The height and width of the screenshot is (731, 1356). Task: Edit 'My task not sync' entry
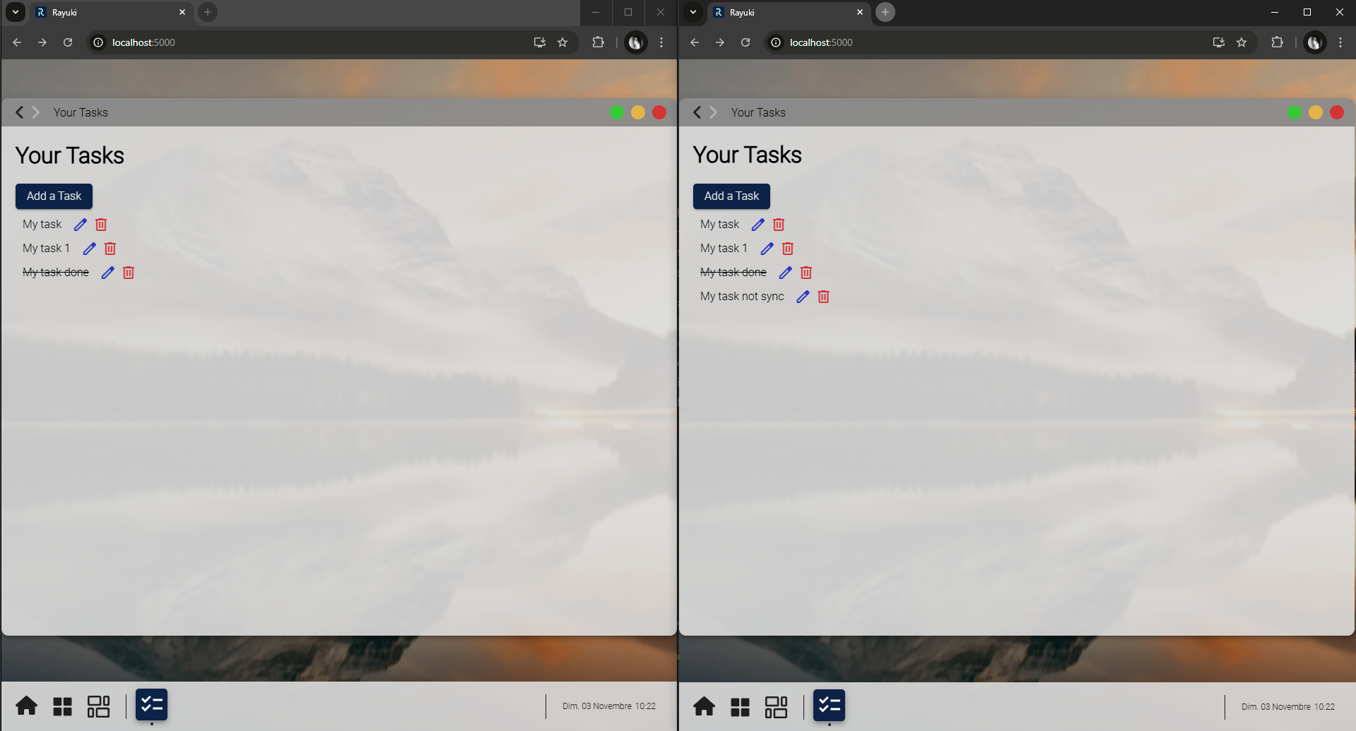(803, 297)
